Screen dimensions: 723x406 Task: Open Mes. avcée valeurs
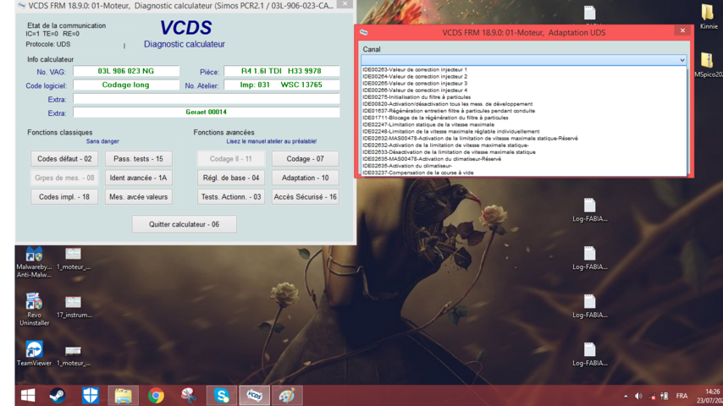pyautogui.click(x=138, y=197)
